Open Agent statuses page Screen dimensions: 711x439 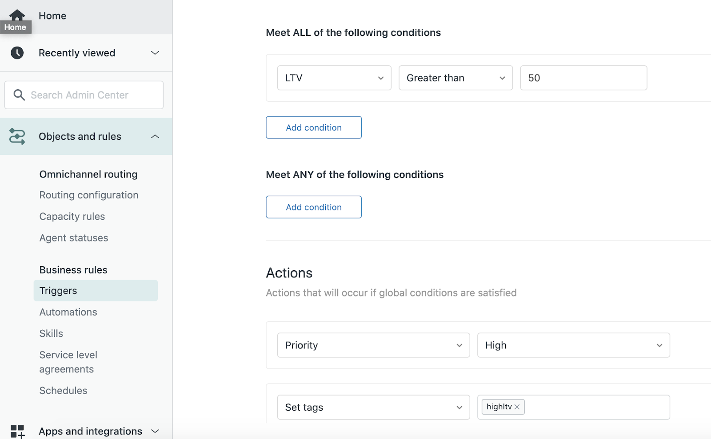click(x=74, y=237)
